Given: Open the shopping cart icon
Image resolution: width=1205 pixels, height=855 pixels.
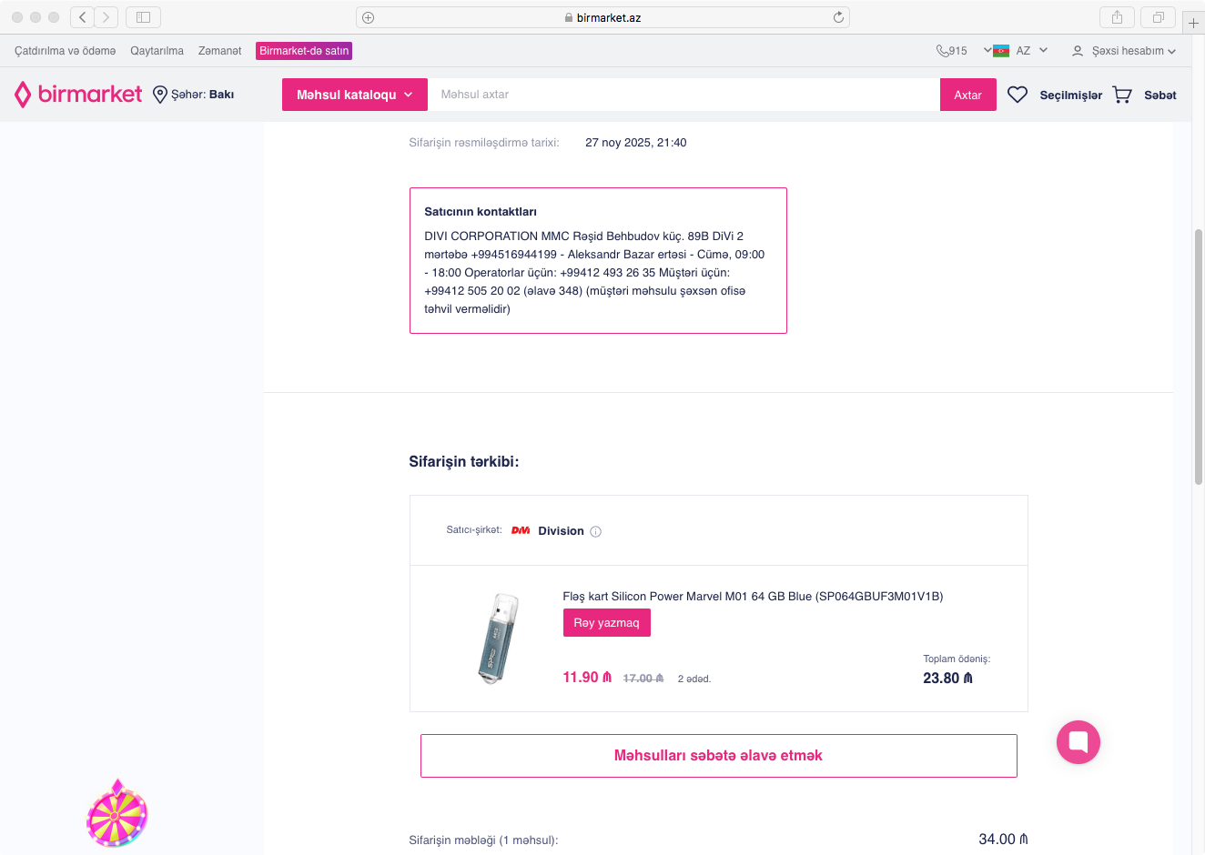Looking at the screenshot, I should [x=1122, y=95].
